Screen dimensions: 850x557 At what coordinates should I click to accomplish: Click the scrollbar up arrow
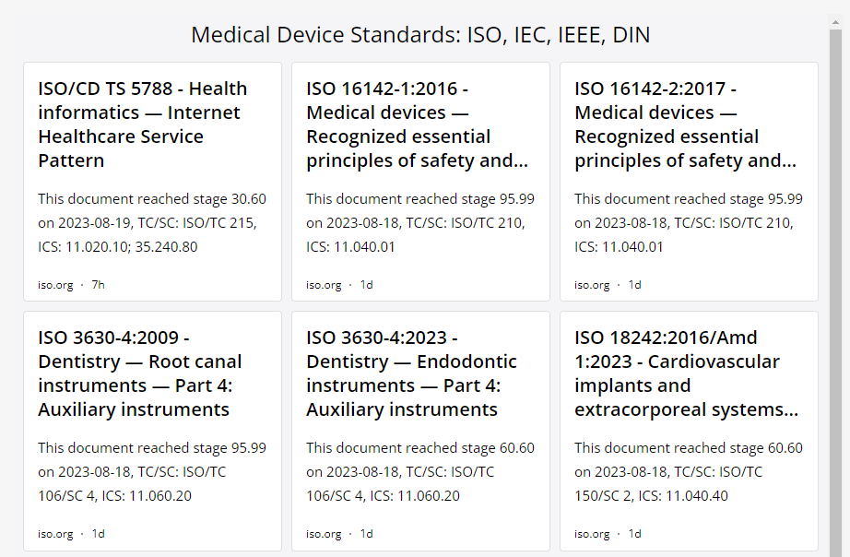click(835, 22)
